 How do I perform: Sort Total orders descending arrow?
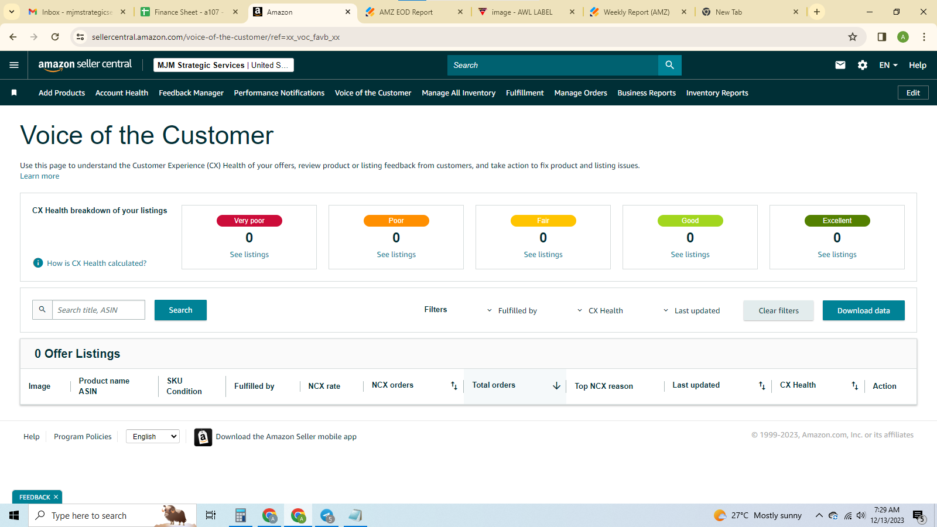pyautogui.click(x=556, y=385)
